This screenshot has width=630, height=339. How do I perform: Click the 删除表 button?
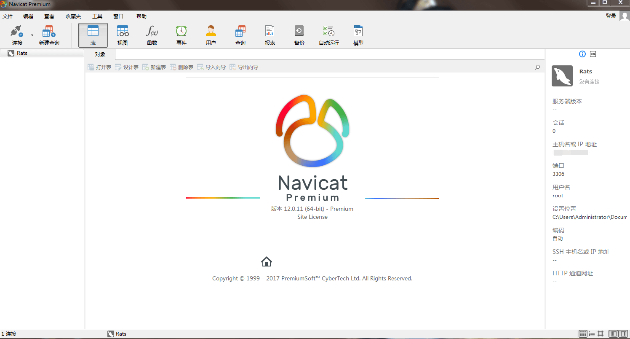[182, 67]
